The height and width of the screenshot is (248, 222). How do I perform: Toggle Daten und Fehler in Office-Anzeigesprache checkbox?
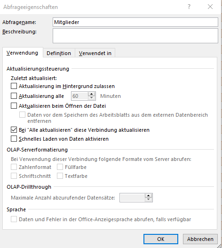point(14,219)
